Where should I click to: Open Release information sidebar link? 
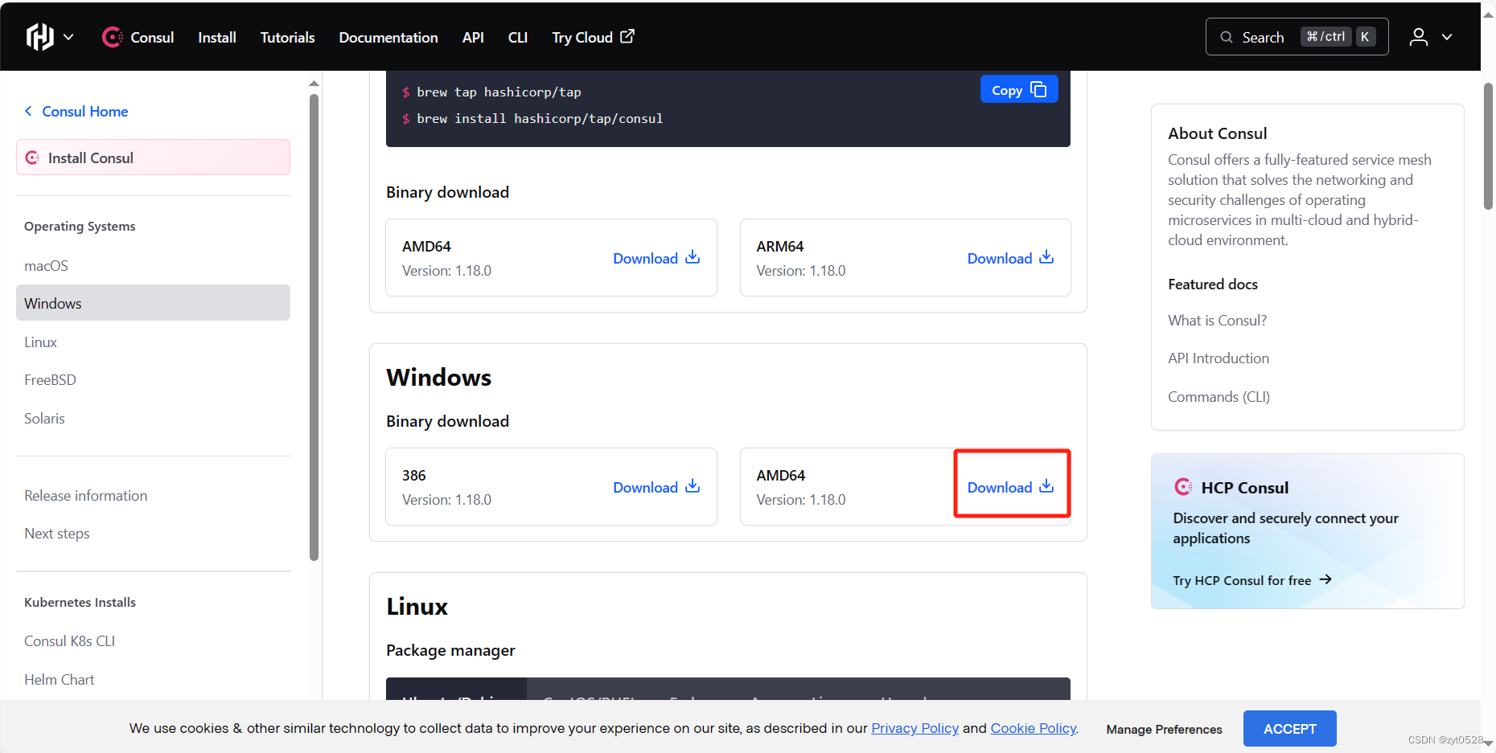tap(86, 495)
